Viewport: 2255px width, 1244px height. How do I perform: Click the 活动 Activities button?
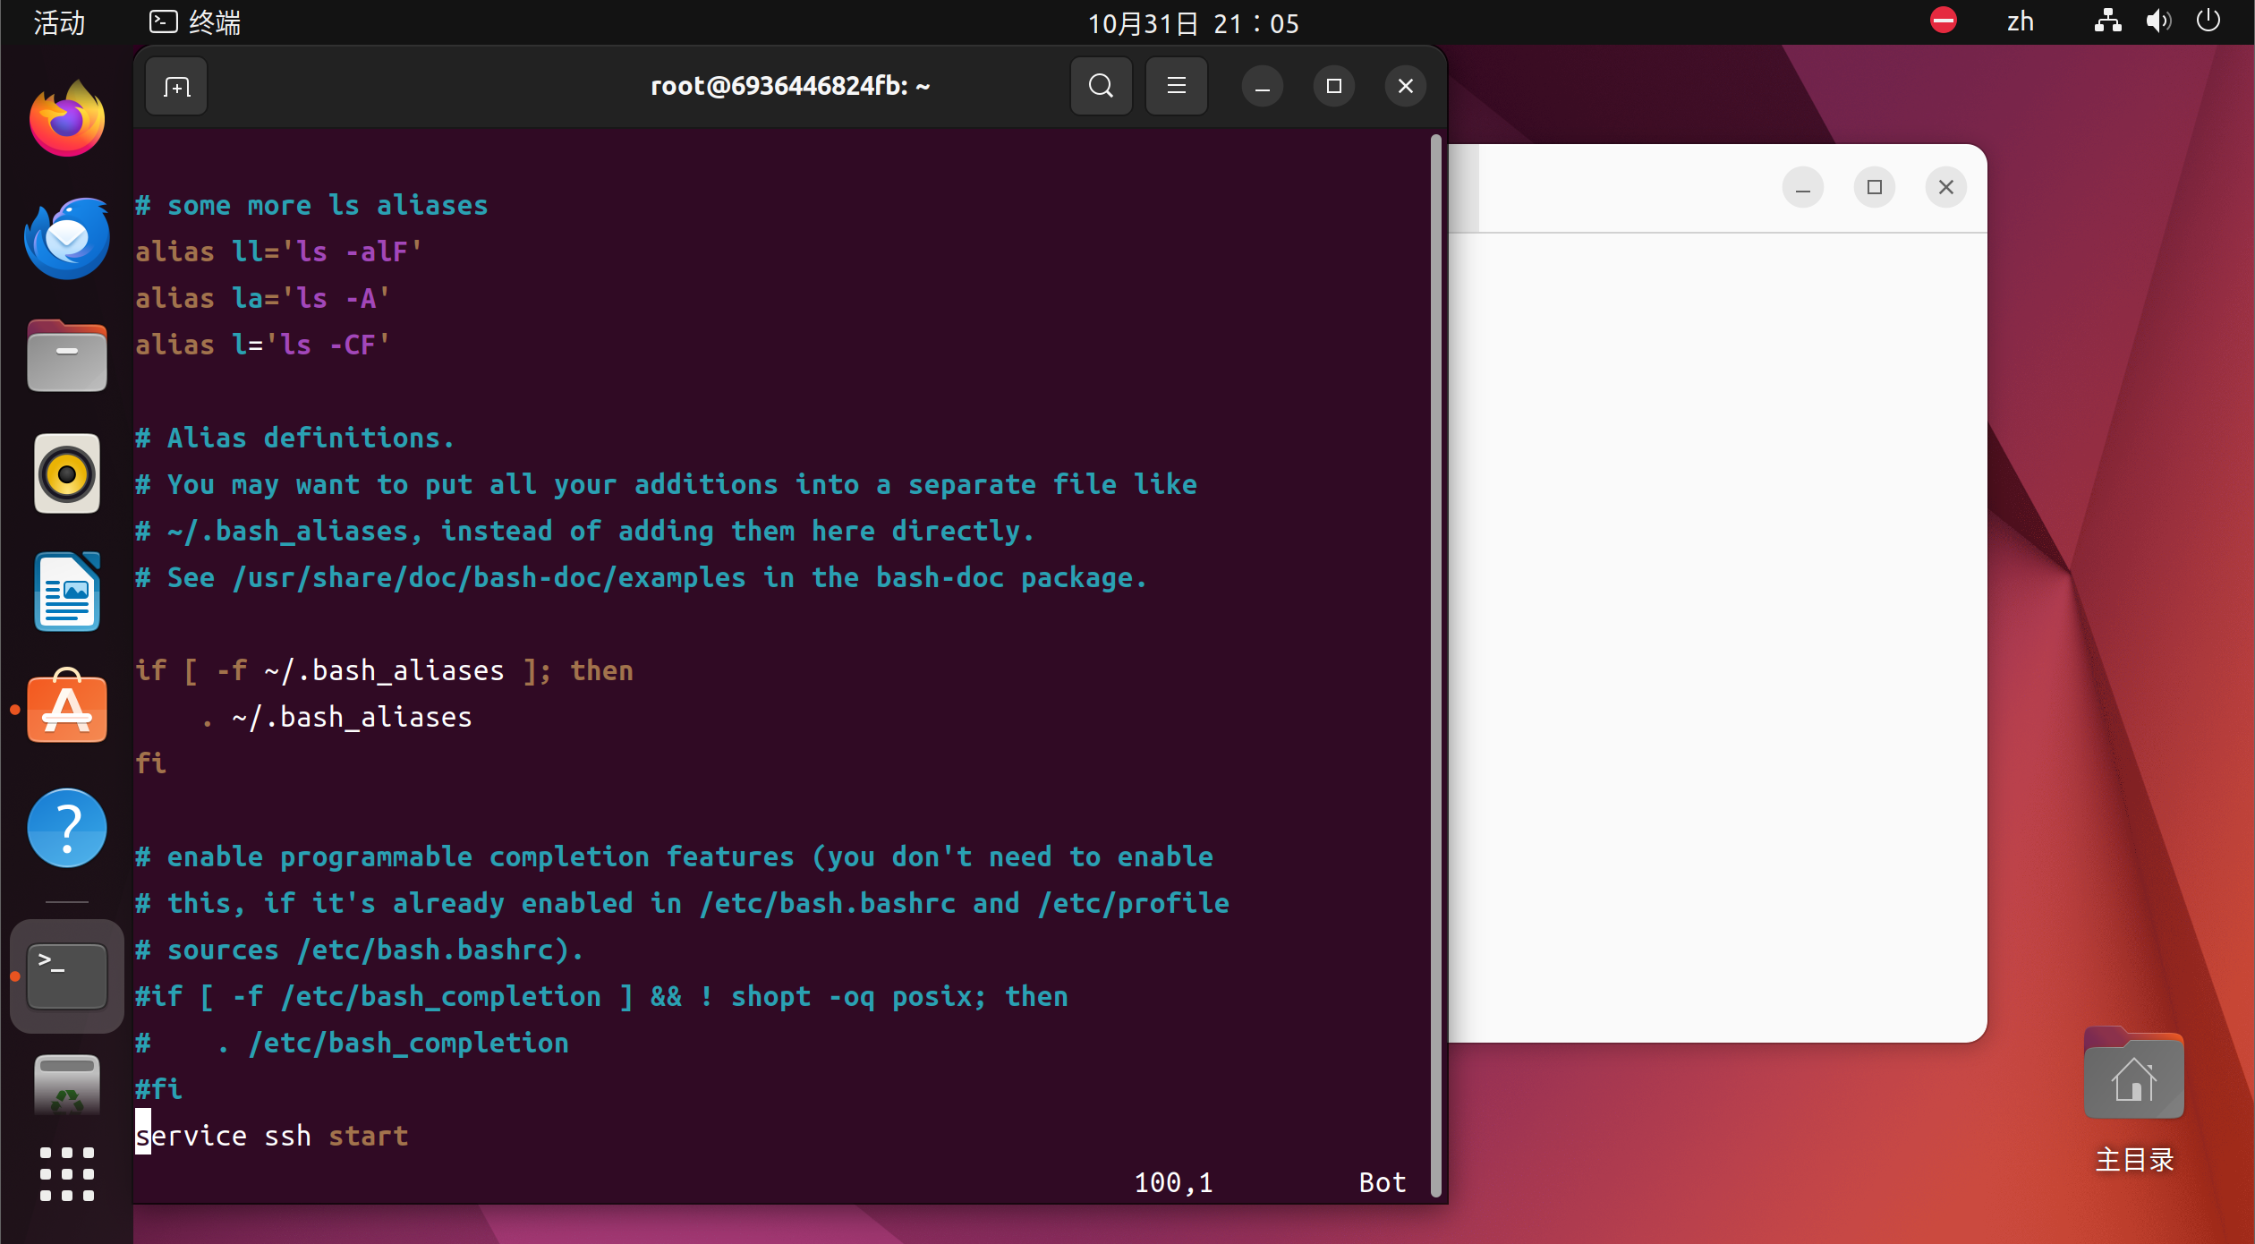point(59,22)
